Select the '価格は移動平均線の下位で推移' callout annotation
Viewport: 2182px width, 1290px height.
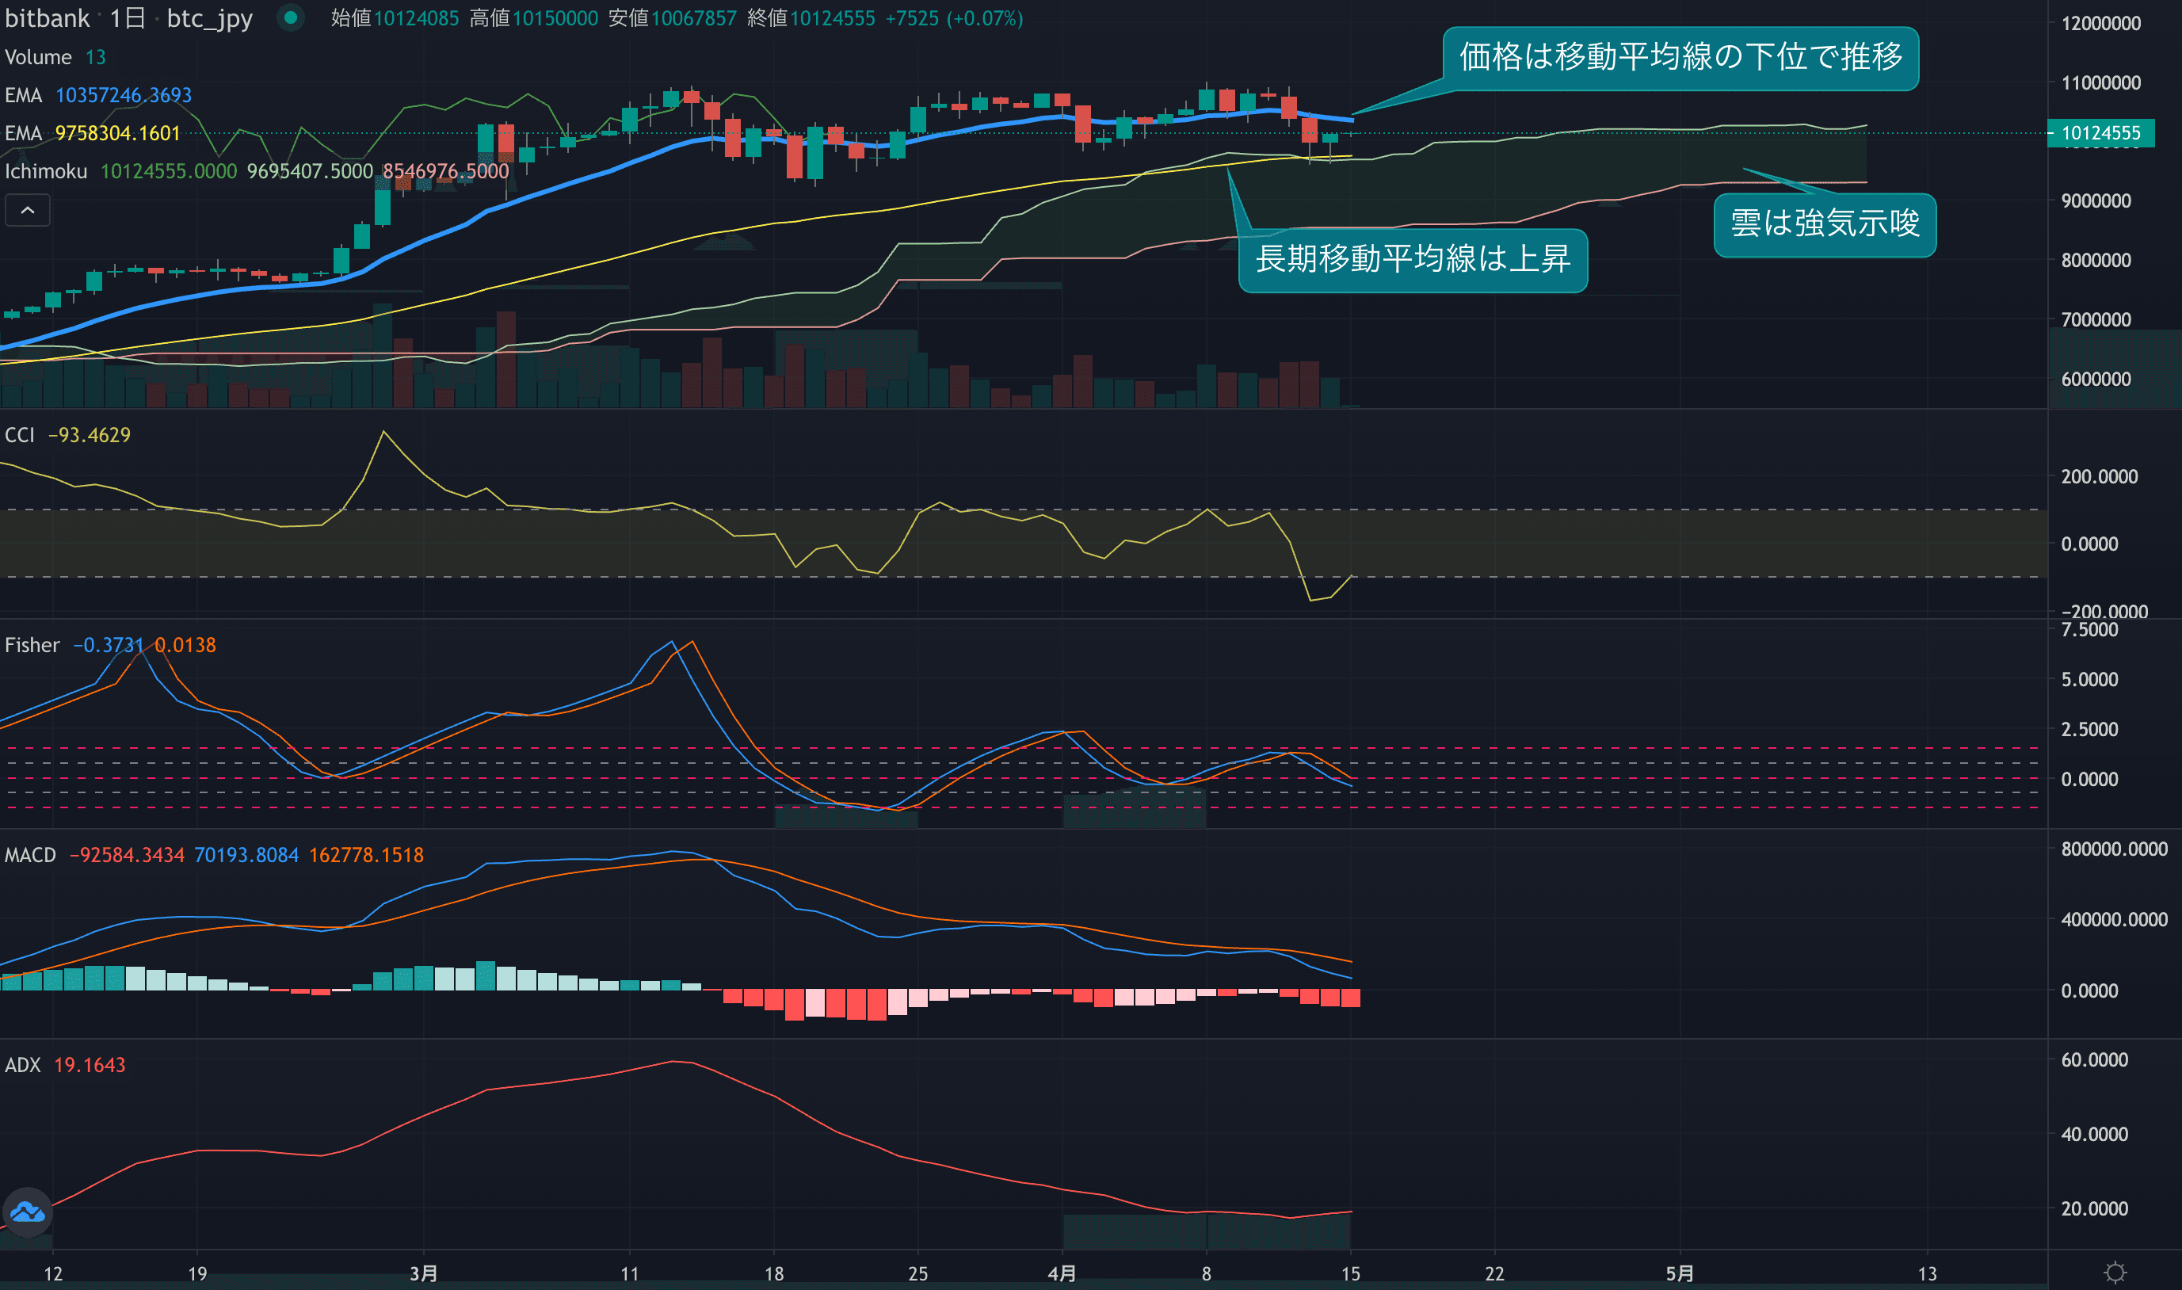tap(1680, 59)
